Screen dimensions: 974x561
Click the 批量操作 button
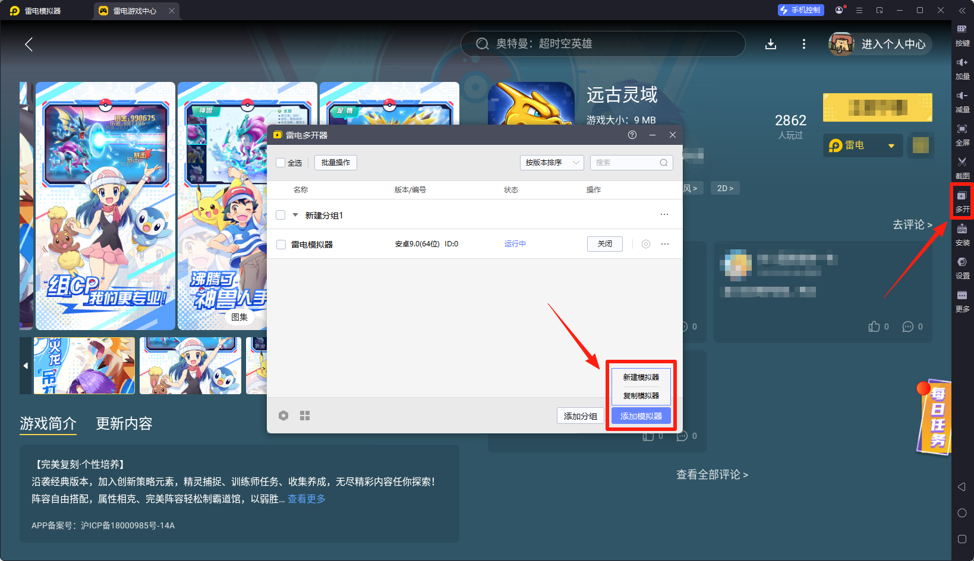(336, 163)
